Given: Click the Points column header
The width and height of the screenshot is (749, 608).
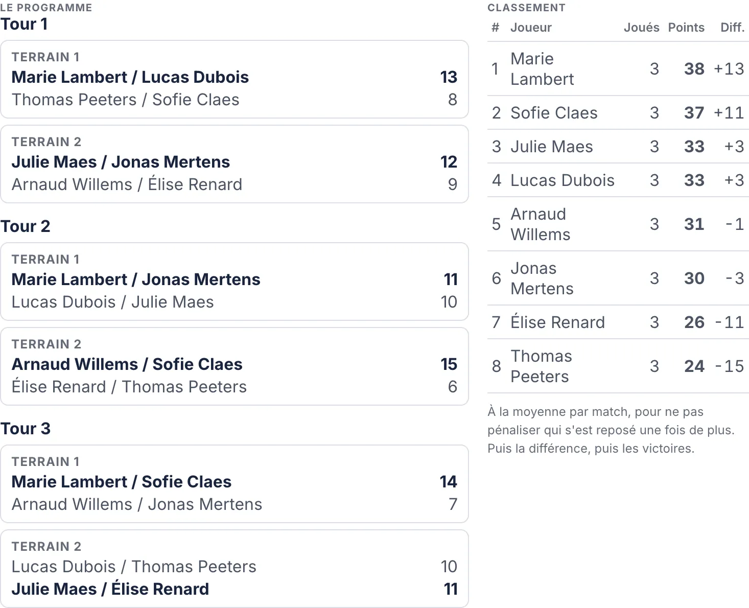Looking at the screenshot, I should 686,28.
